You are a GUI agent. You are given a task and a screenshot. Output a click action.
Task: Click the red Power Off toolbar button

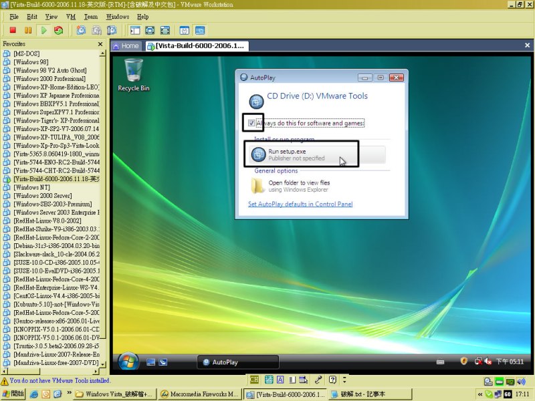pyautogui.click(x=13, y=30)
